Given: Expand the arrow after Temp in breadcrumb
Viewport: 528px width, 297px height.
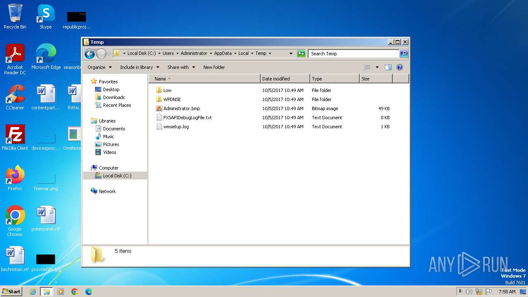Looking at the screenshot, I should click(270, 54).
